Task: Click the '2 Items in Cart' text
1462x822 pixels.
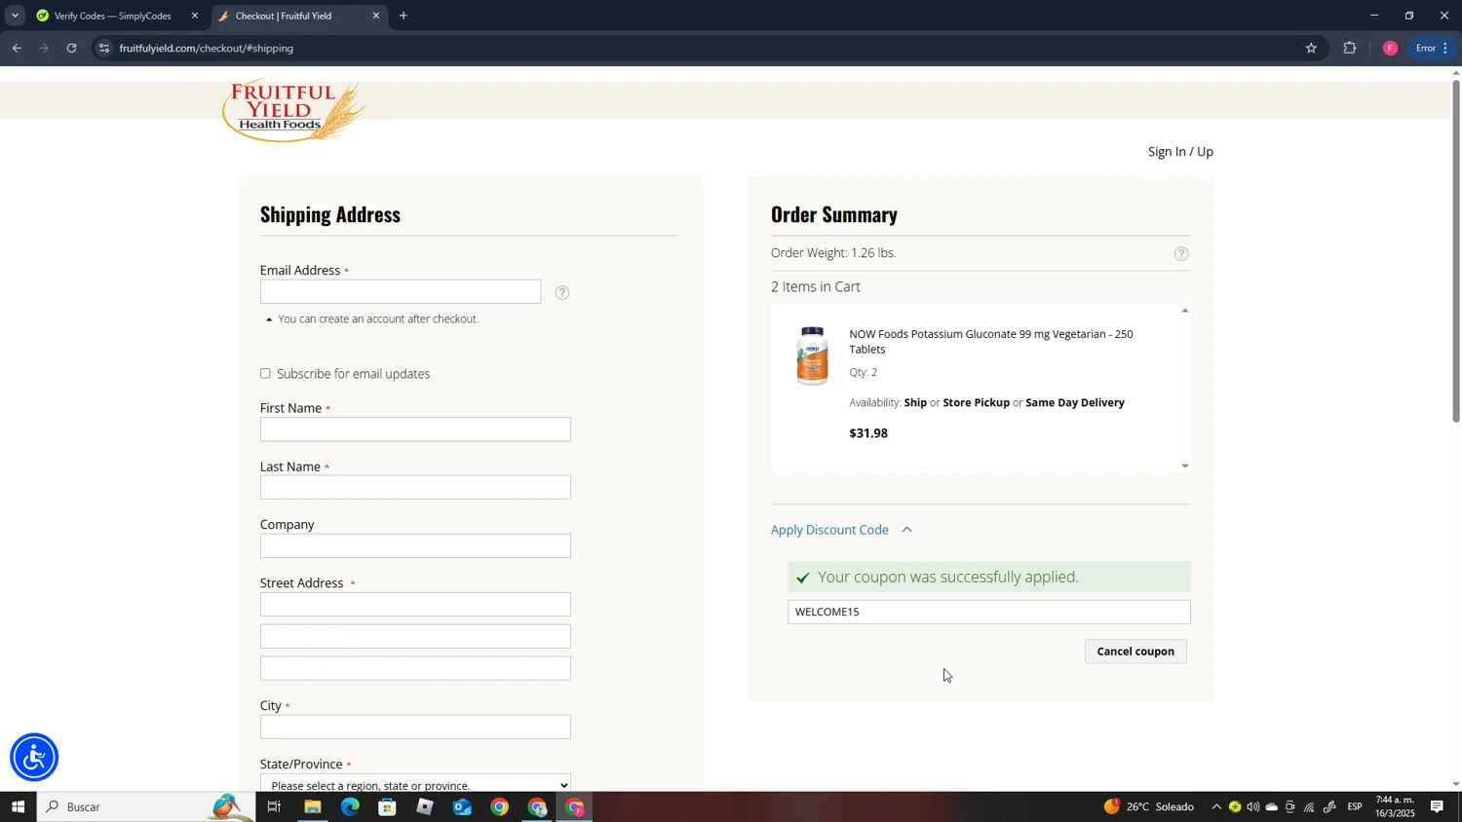Action: [816, 287]
